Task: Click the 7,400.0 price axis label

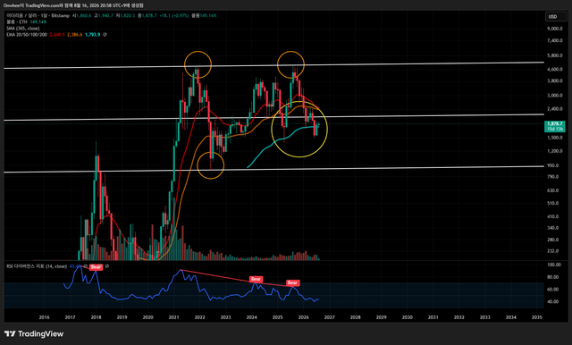Action: coord(554,40)
